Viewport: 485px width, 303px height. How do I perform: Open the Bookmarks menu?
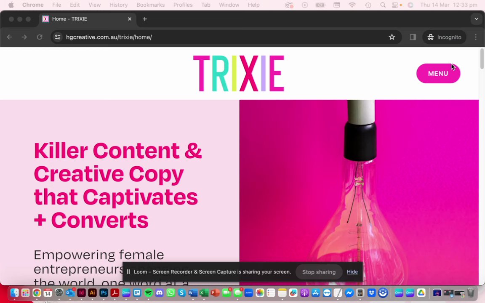150,5
